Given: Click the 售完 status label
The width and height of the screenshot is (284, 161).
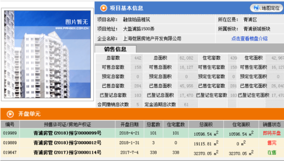Looking at the screenshot, I should click(272, 143).
